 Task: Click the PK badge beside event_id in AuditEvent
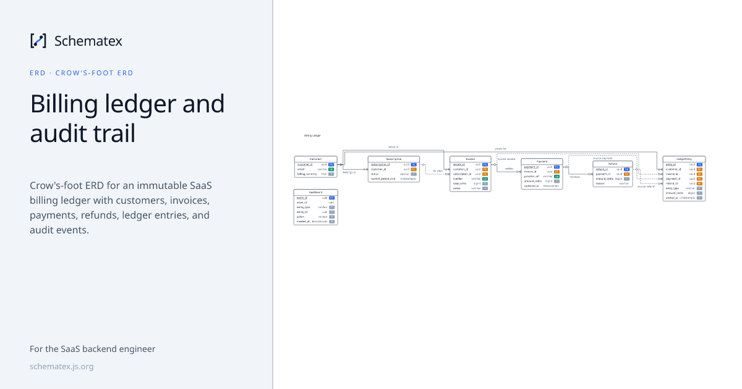[331, 198]
